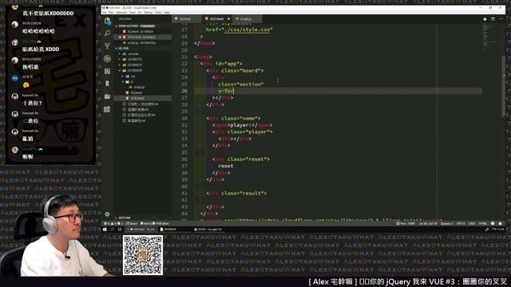Open the notifications bell in status bar
Viewport: 511px width, 287px height.
click(500, 223)
